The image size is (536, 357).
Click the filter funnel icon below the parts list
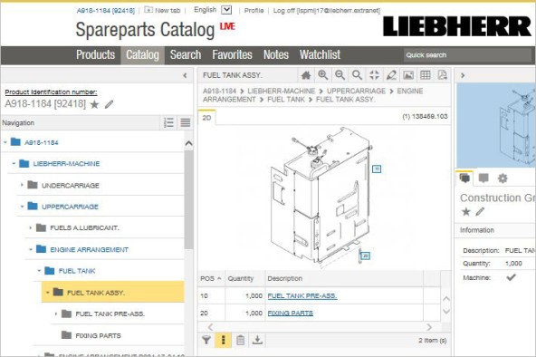pyautogui.click(x=206, y=340)
